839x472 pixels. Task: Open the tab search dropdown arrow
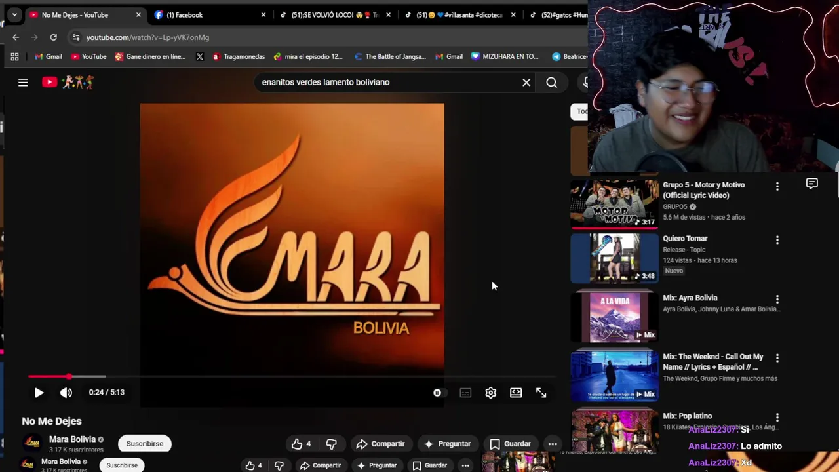[14, 14]
